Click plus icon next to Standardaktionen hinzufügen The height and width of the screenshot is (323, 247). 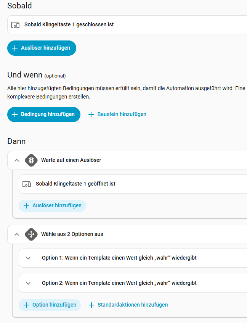91,305
